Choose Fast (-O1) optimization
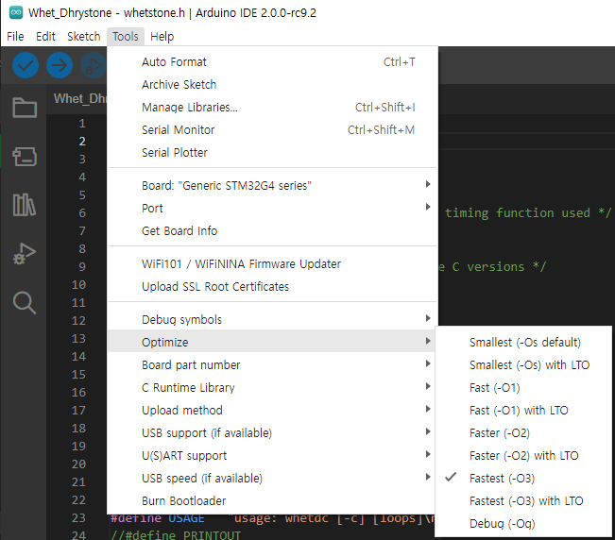Image resolution: width=615 pixels, height=540 pixels. pos(523,388)
